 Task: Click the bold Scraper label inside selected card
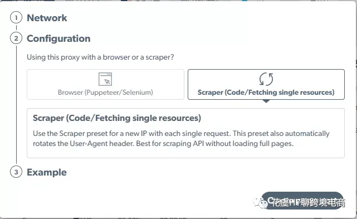(x=266, y=93)
